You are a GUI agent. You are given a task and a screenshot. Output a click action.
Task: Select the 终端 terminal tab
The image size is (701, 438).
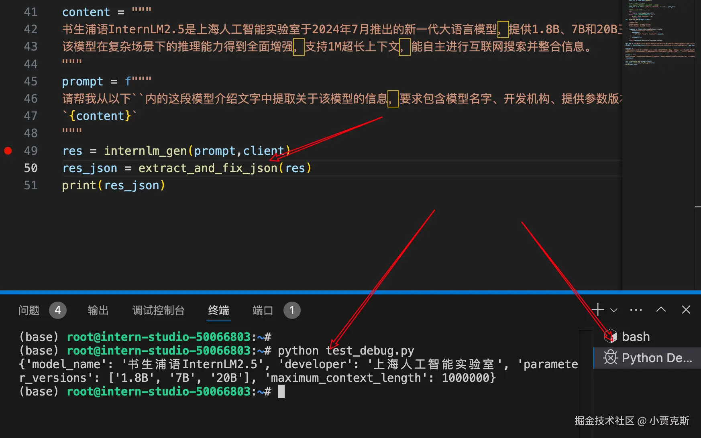point(218,310)
